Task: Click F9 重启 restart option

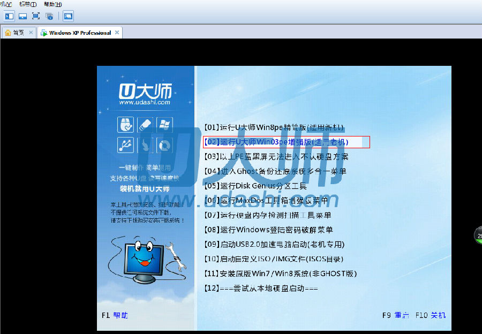Action: click(x=396, y=315)
